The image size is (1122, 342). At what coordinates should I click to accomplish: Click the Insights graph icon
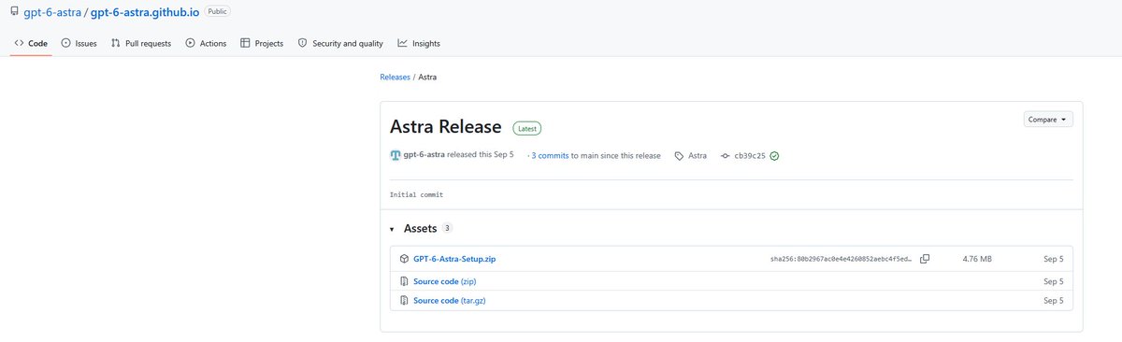point(402,43)
